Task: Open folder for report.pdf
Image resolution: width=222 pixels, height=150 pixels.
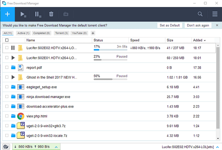Action: click(x=13, y=67)
